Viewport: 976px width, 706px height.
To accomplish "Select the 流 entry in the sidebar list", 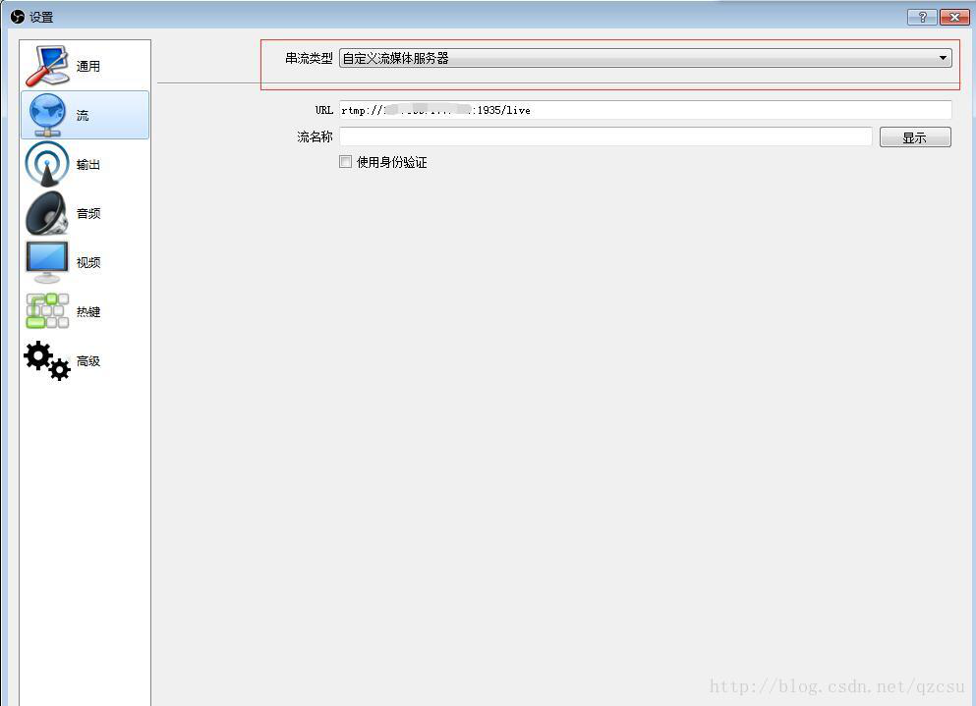I will point(84,114).
